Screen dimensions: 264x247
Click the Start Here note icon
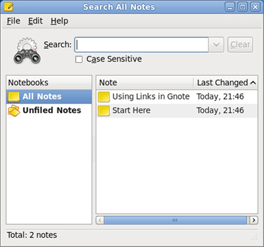[x=104, y=111]
